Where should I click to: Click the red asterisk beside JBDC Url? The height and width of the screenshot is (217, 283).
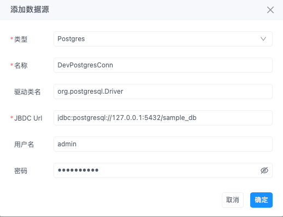pyautogui.click(x=11, y=117)
